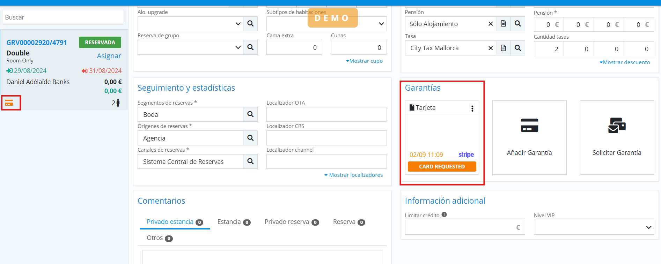Click the search icon beside Agencia field
The height and width of the screenshot is (264, 661).
tap(250, 138)
